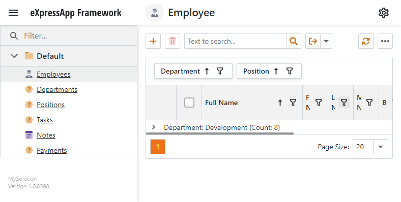Screen dimensions: 401x202
Task: Click the horizontal grid scrollbar
Action: 220,133
